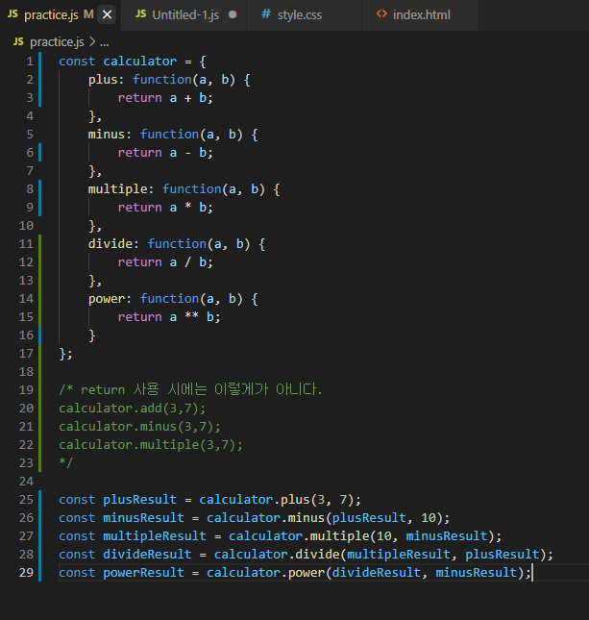Viewport: 589px width, 620px height.
Task: Click the unsaved dot on Untitled-1.js tab
Action: [233, 14]
